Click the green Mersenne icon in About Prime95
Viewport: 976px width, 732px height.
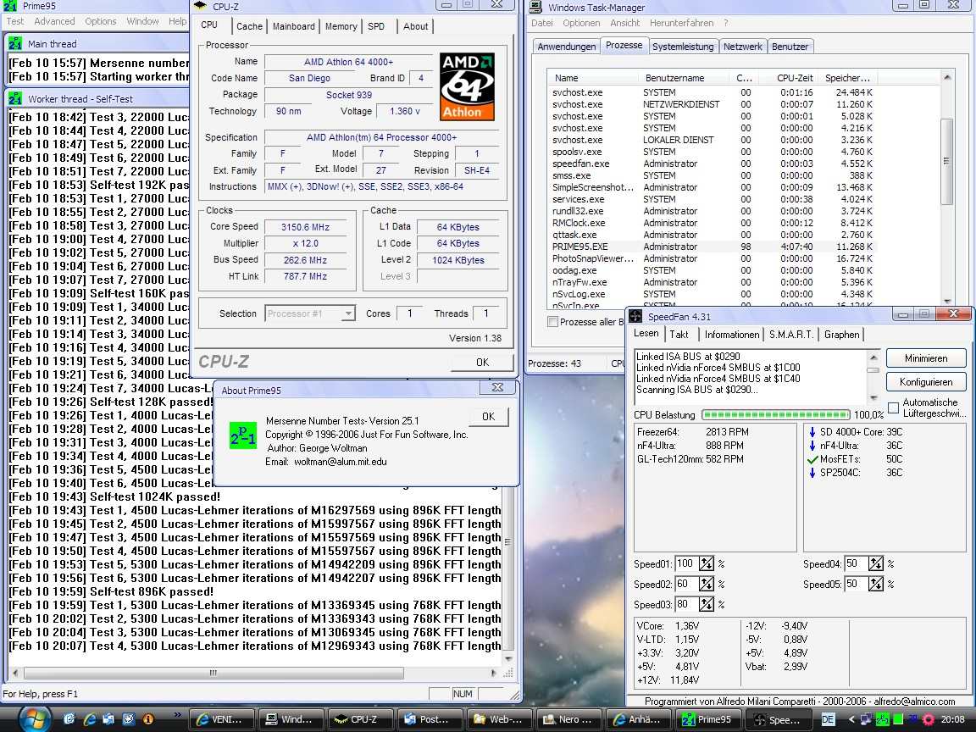(x=243, y=436)
